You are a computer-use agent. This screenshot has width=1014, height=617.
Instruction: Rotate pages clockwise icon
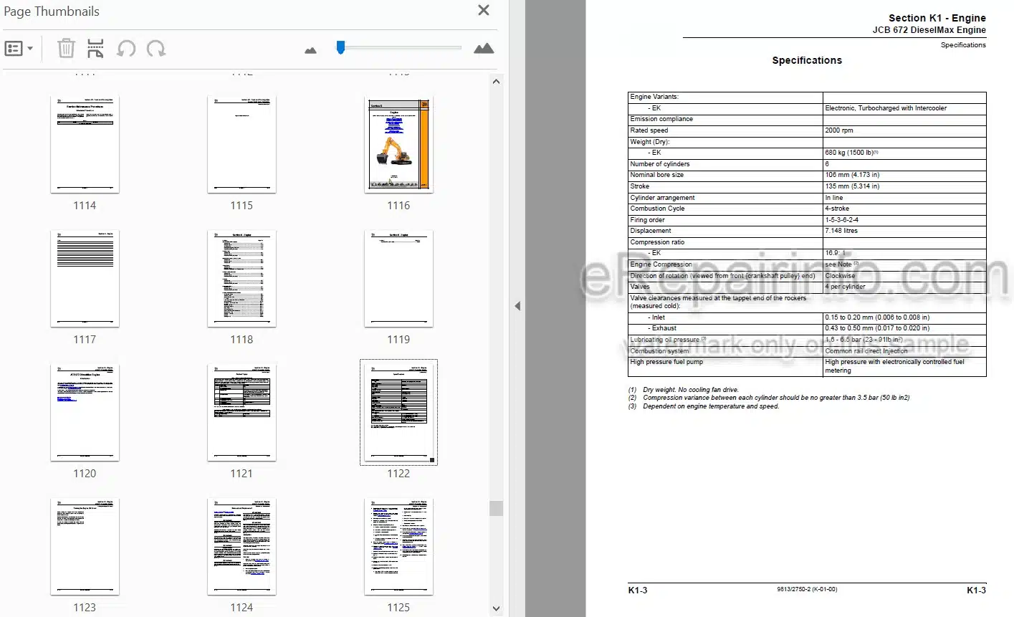click(156, 49)
